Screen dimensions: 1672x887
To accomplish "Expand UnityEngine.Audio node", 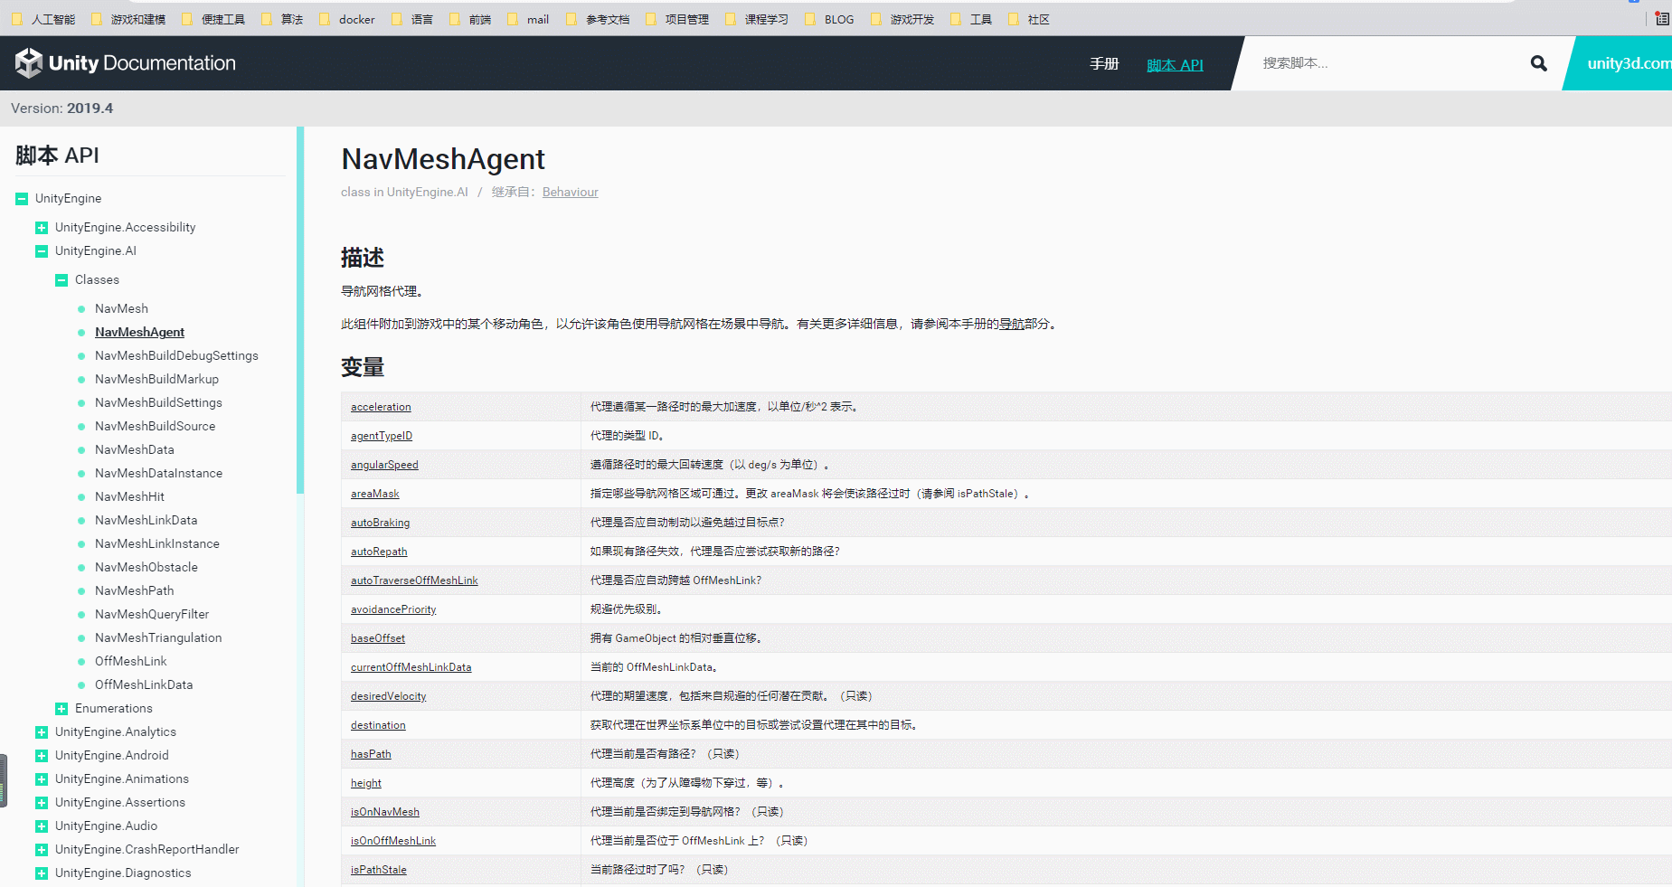I will click(x=42, y=826).
